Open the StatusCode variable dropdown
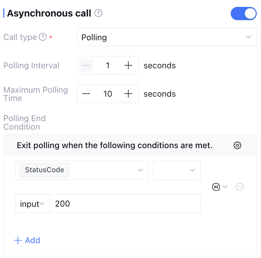 pos(140,170)
